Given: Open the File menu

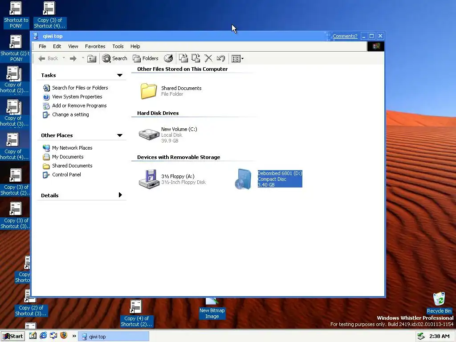Looking at the screenshot, I should [42, 46].
